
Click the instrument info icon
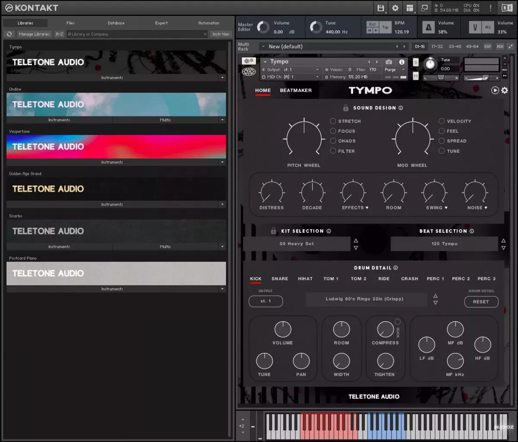[401, 62]
